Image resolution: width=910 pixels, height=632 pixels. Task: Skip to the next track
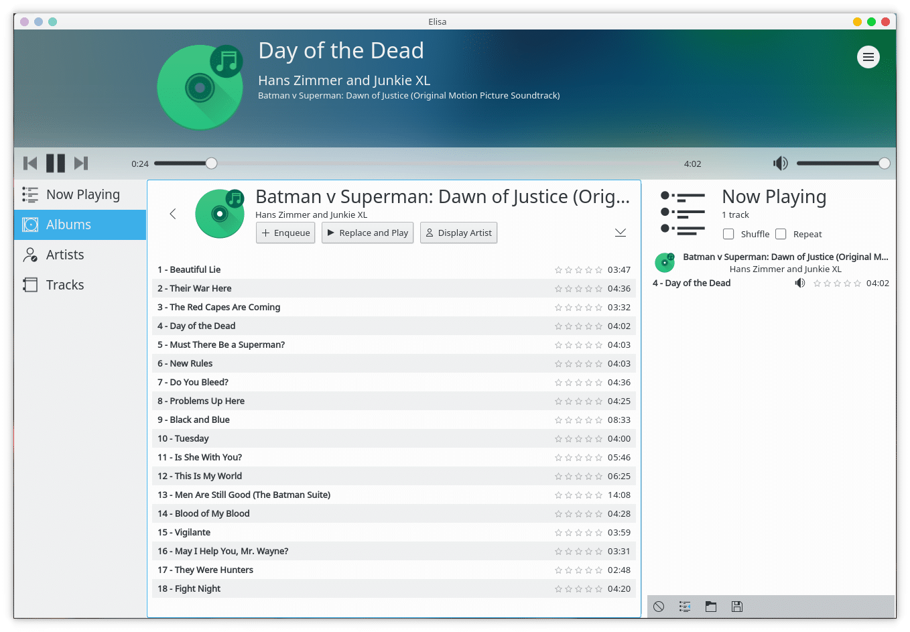[x=81, y=163]
